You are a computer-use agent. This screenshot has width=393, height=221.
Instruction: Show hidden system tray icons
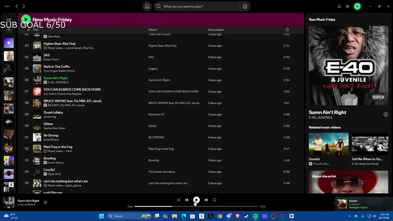pos(349,216)
